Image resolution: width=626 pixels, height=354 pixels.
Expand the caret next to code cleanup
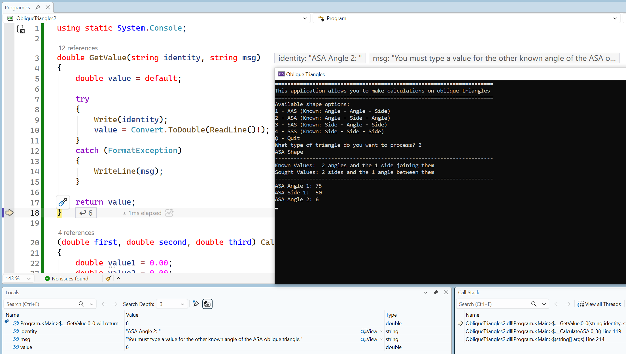pos(118,278)
